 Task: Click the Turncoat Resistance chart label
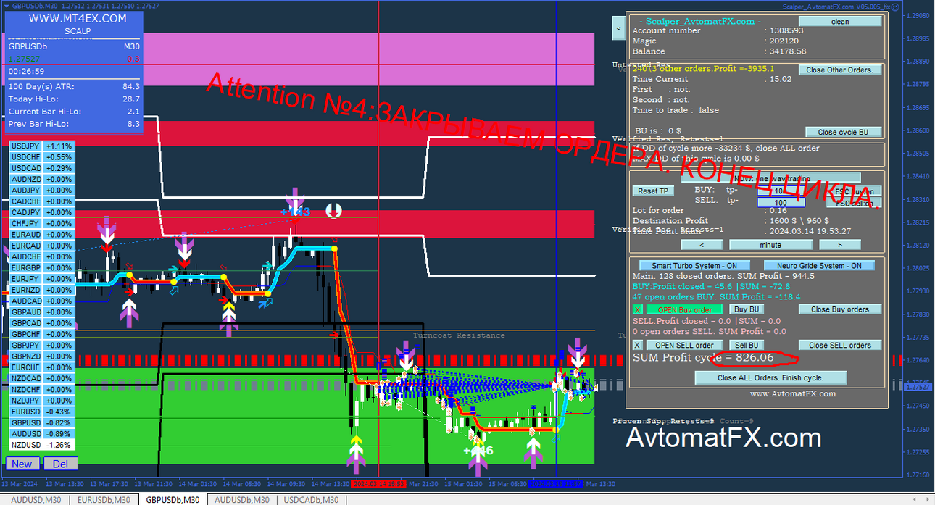(459, 335)
